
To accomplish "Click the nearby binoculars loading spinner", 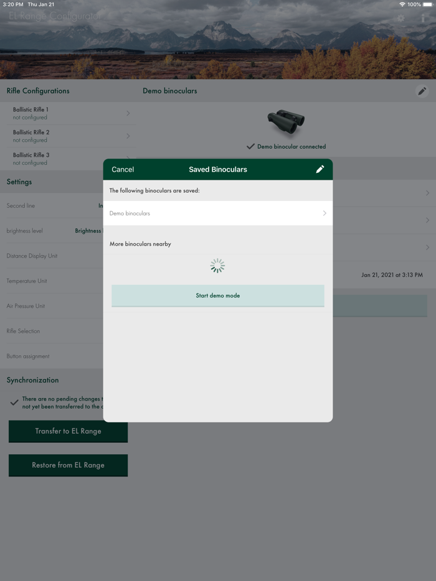I will click(217, 266).
